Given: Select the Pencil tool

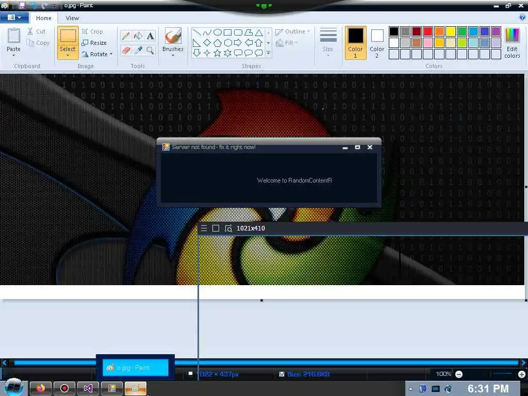Looking at the screenshot, I should tap(126, 36).
